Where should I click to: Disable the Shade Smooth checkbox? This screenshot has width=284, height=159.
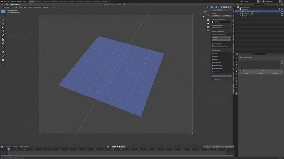213,66
